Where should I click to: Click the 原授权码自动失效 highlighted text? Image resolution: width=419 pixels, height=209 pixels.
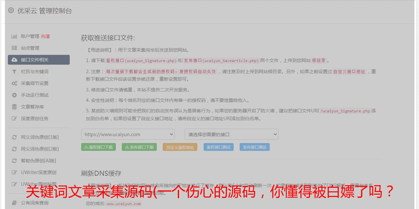[x=198, y=72]
